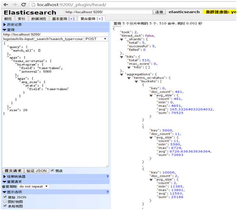Go back using the browser back arrow

pyautogui.click(x=6, y=4)
